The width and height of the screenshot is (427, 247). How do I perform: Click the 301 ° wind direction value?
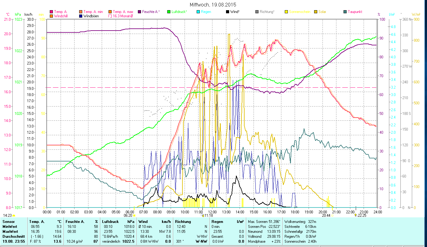coord(180,241)
